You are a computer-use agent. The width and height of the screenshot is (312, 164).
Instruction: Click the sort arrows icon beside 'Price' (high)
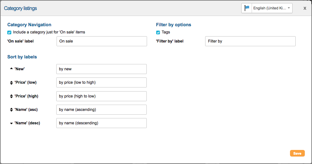(x=11, y=96)
